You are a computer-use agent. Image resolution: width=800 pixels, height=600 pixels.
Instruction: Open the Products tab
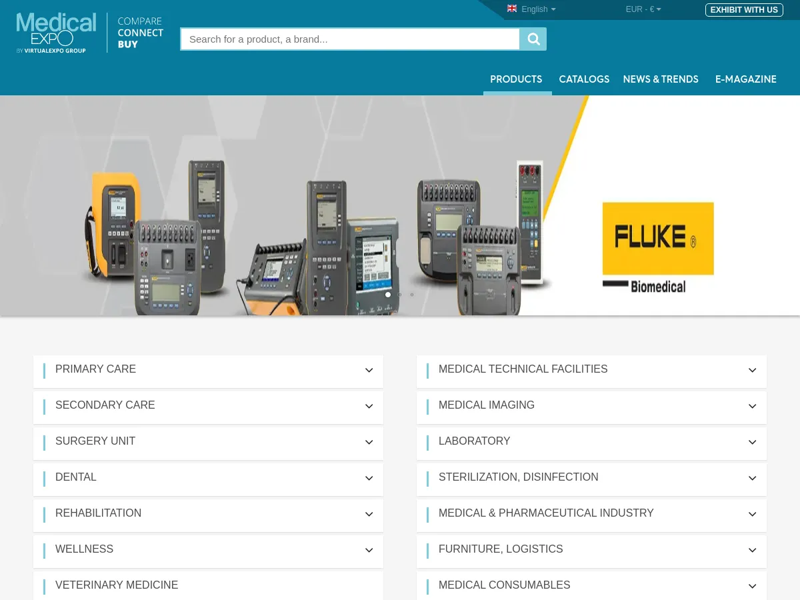pyautogui.click(x=516, y=79)
